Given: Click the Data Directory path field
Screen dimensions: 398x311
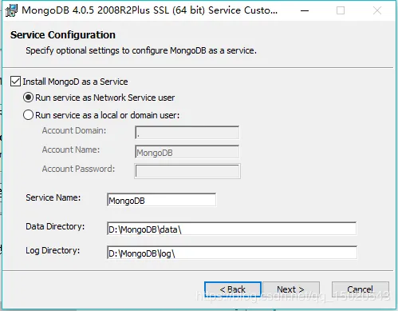Looking at the screenshot, I should (x=231, y=229).
